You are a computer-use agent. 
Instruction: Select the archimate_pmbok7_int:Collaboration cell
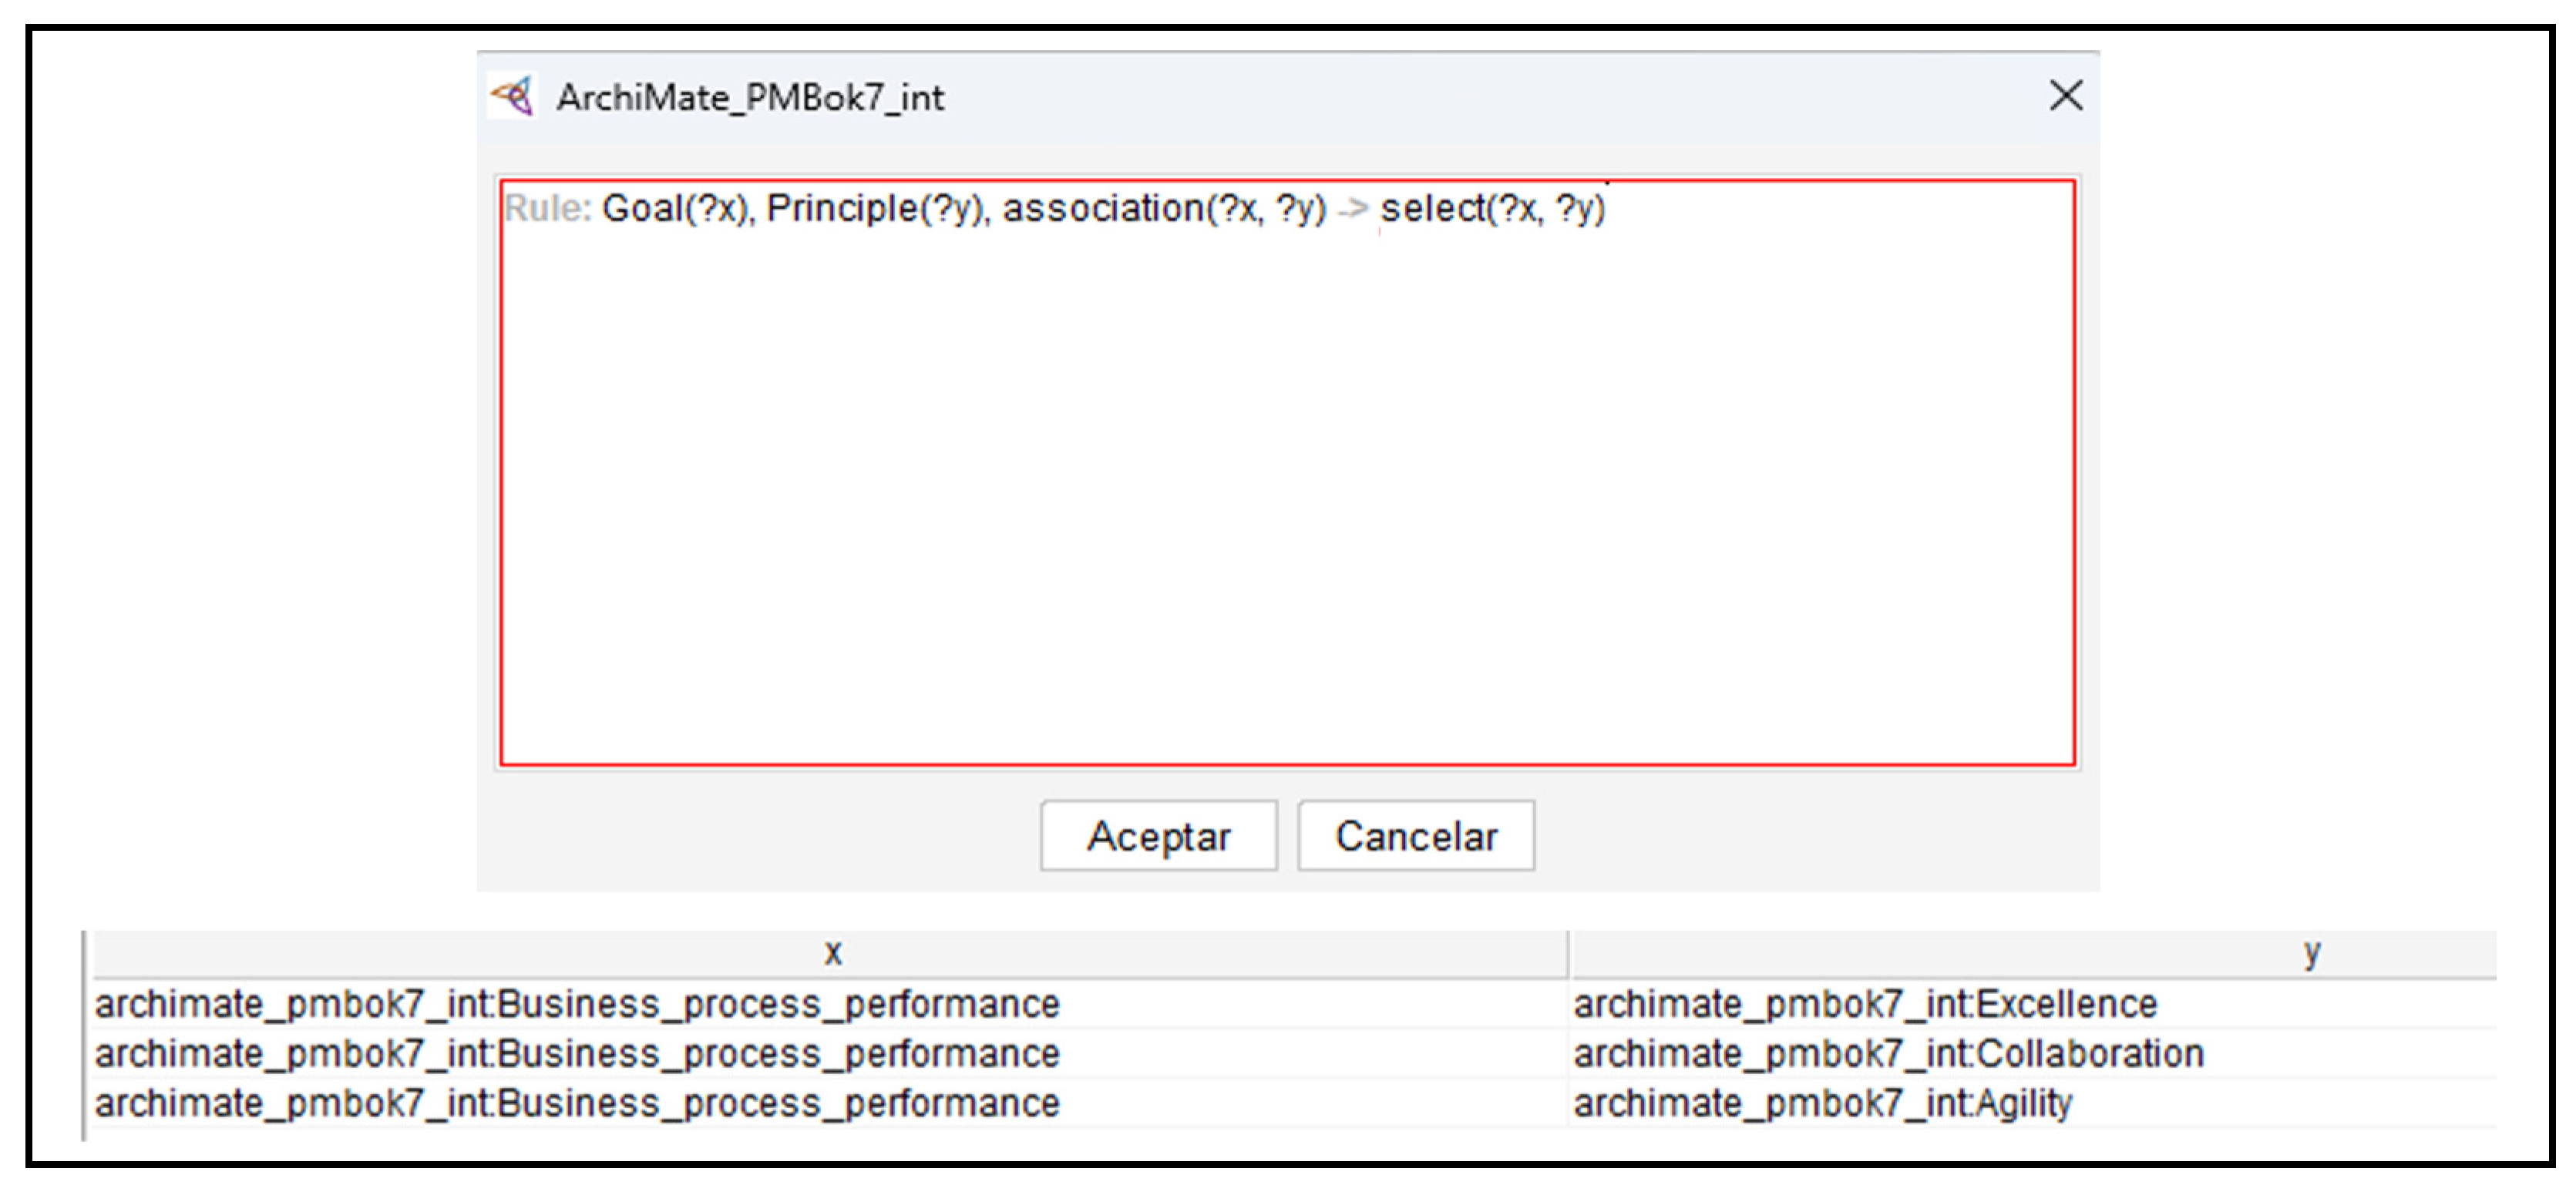[1888, 1054]
